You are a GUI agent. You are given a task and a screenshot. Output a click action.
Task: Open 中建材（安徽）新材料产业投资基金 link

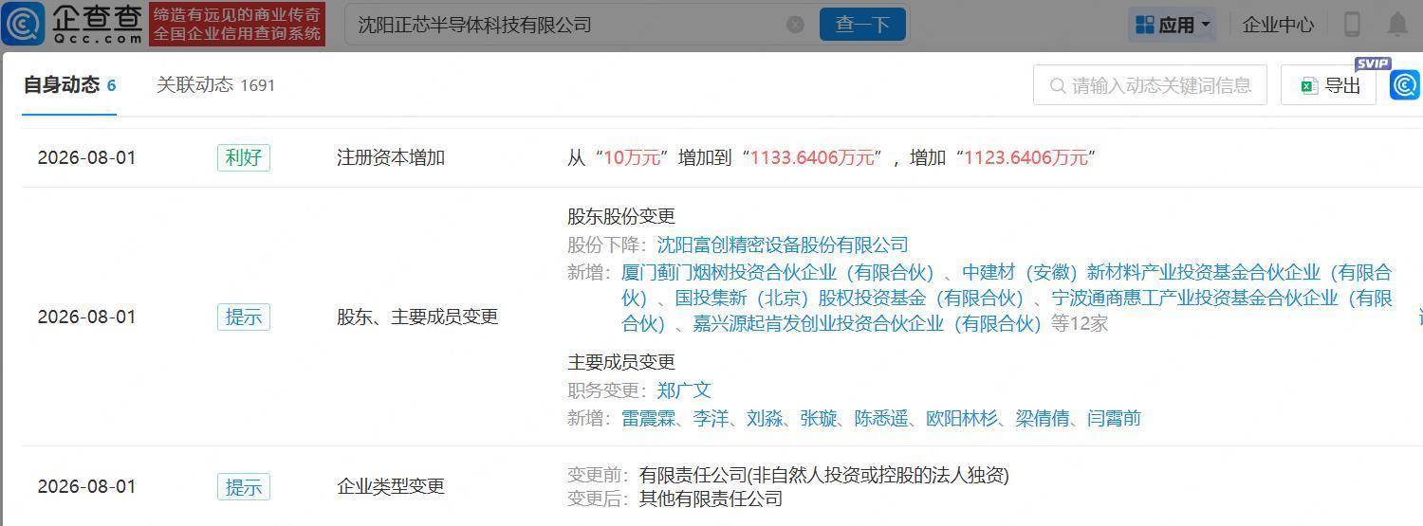[1007, 285]
